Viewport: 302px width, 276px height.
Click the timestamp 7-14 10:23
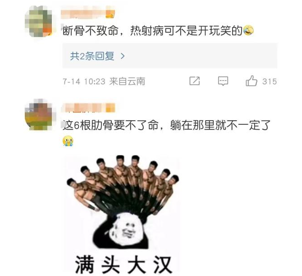coord(84,81)
